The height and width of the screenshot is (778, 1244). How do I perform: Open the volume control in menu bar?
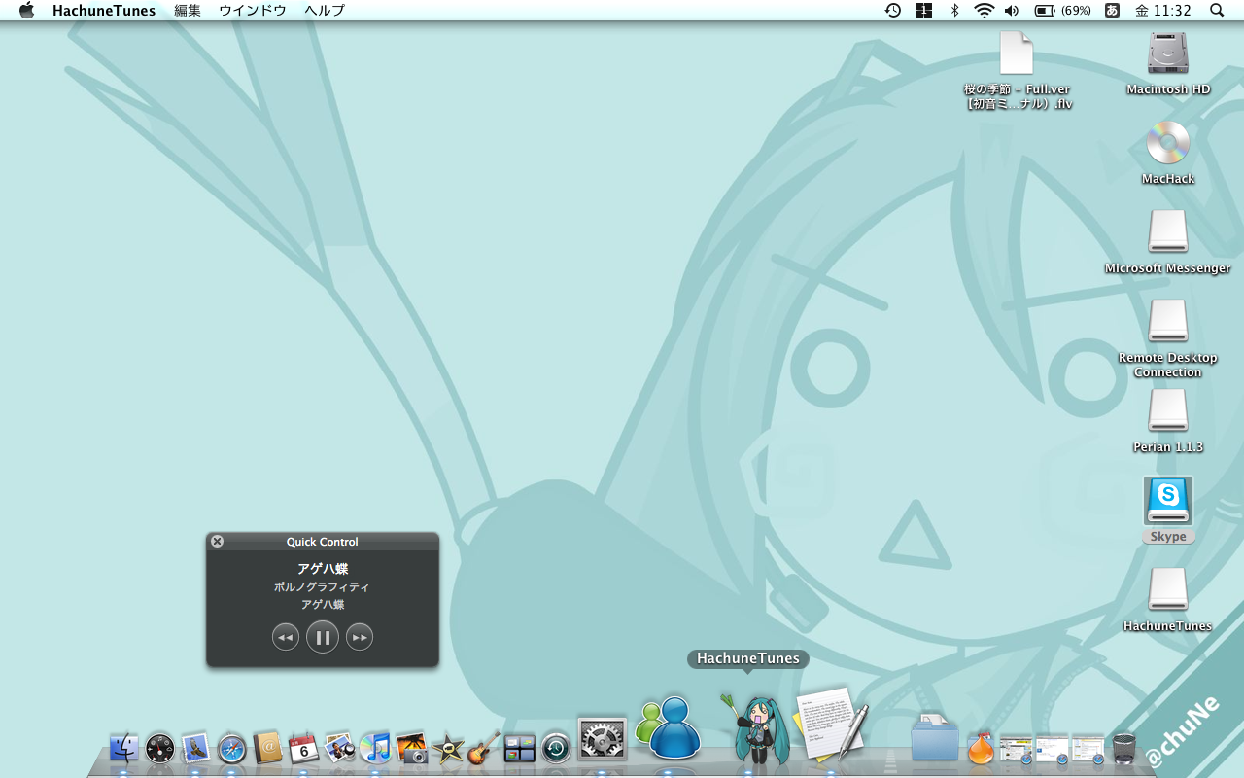click(1012, 11)
